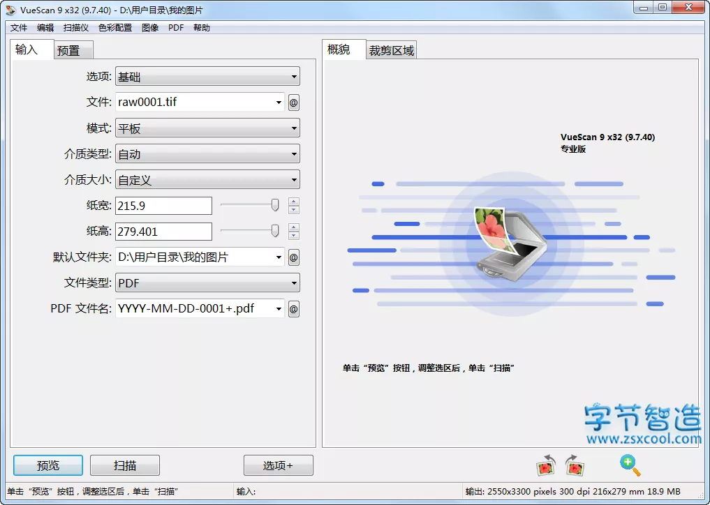This screenshot has height=505, width=710.
Task: Click the @ button beside PDF 文件名
Action: click(293, 310)
